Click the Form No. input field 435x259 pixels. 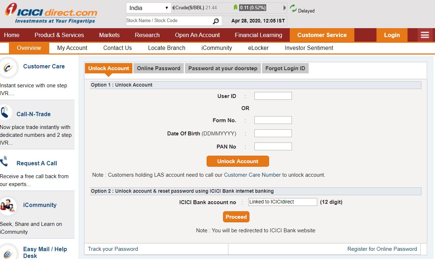273,120
